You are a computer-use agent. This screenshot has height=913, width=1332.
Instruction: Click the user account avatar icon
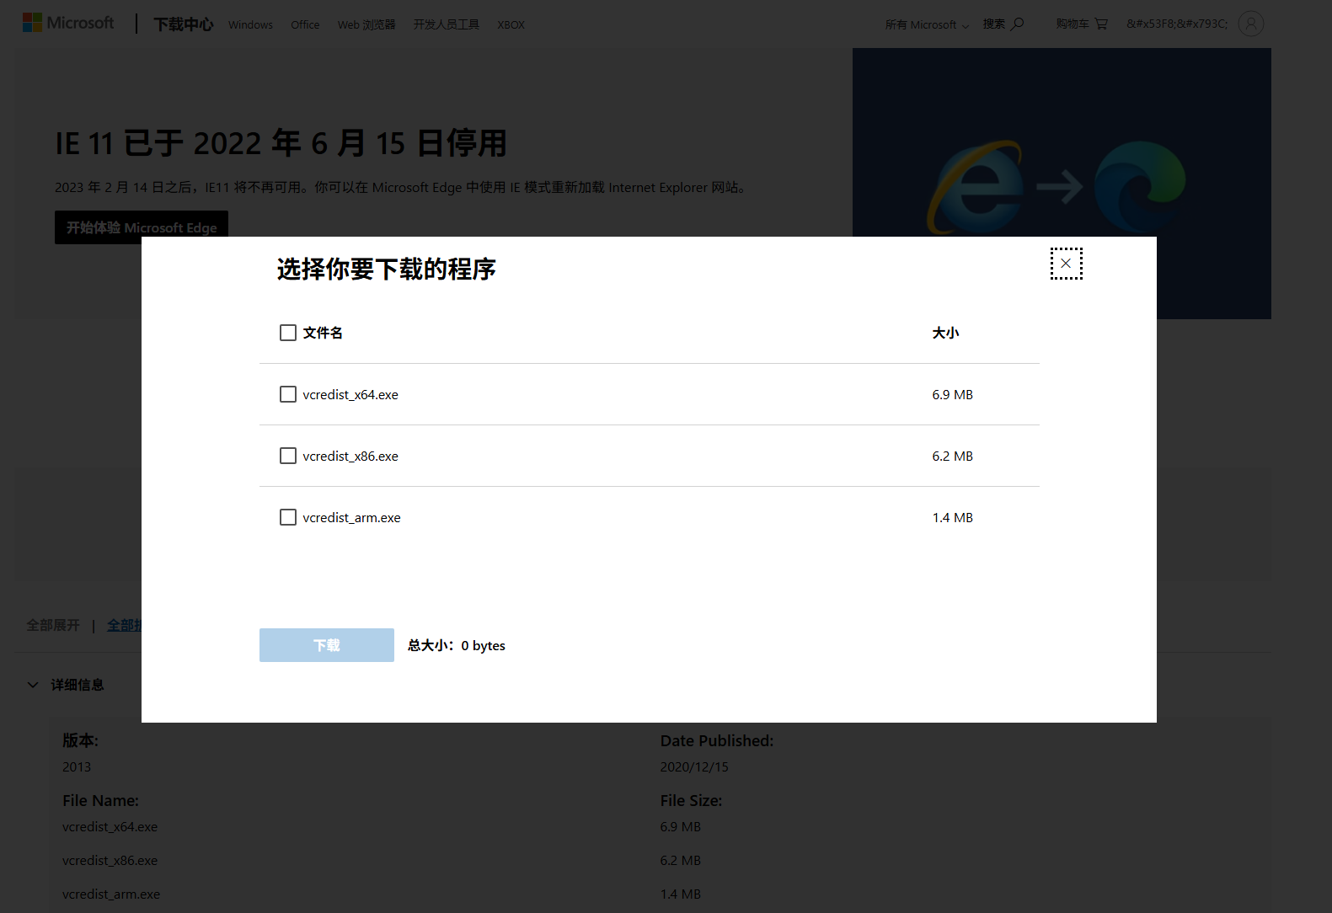click(1251, 24)
